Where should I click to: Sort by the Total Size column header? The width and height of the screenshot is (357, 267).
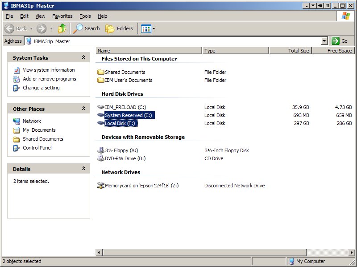[x=290, y=51]
